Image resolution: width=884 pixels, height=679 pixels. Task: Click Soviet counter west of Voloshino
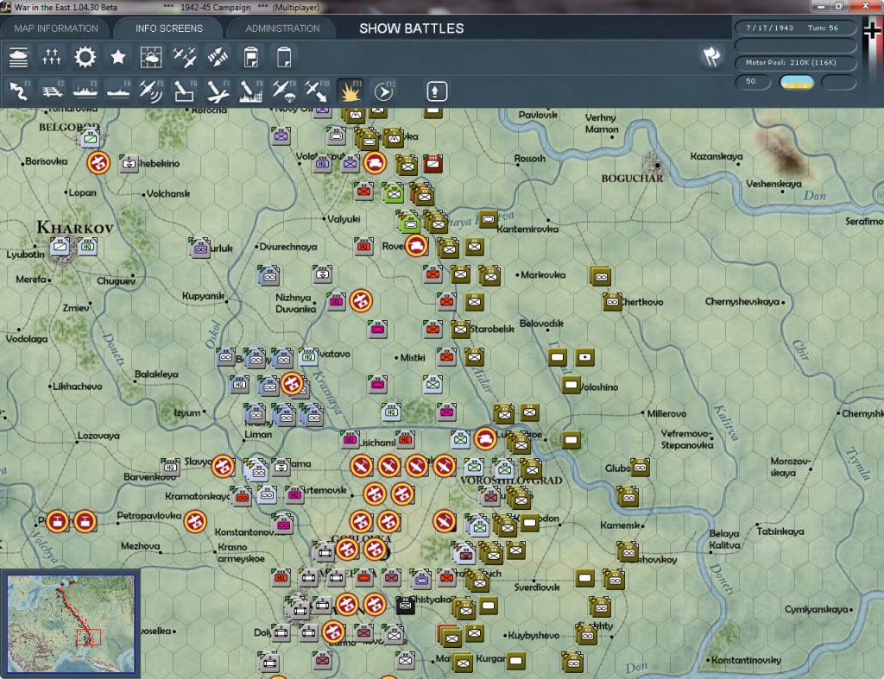(x=571, y=385)
